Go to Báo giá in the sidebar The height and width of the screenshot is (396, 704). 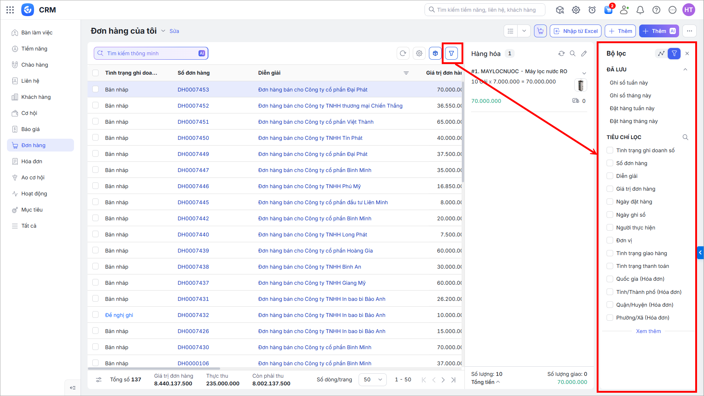pos(30,129)
